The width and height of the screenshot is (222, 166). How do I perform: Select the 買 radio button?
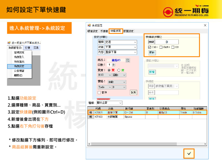tap(109, 70)
